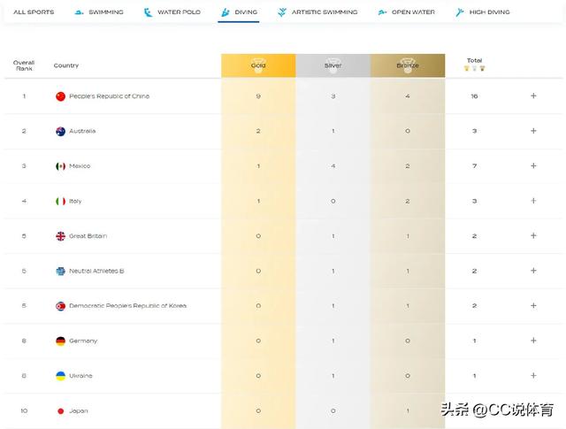The width and height of the screenshot is (566, 429).
Task: Click the swimming icon in navigation
Action: pos(79,12)
